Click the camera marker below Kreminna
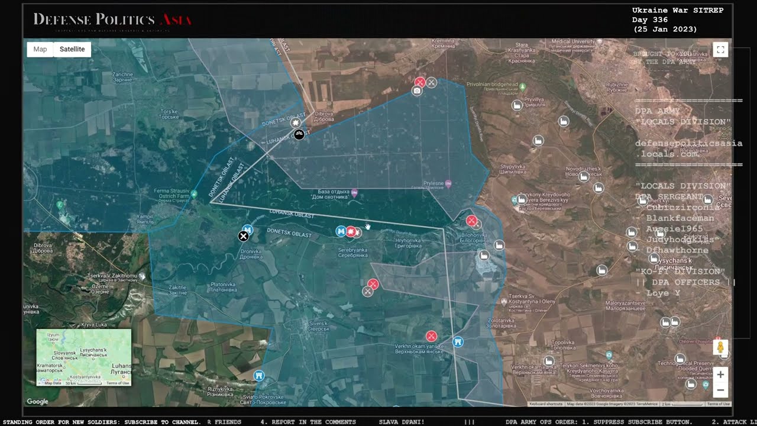The height and width of the screenshot is (426, 757). coord(417,91)
